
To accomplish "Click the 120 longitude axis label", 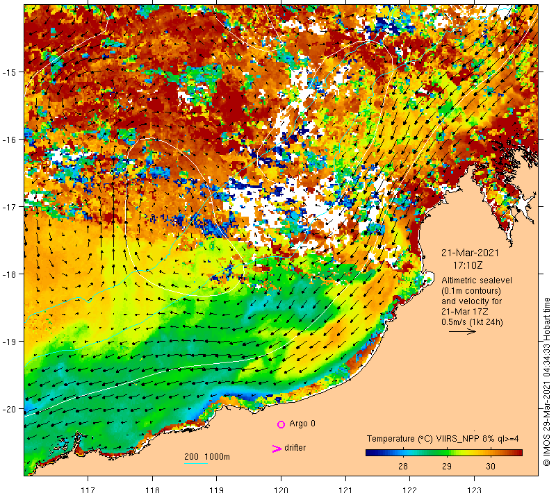I will [281, 489].
